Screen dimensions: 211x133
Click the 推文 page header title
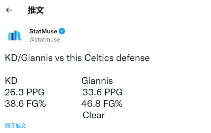[36, 10]
